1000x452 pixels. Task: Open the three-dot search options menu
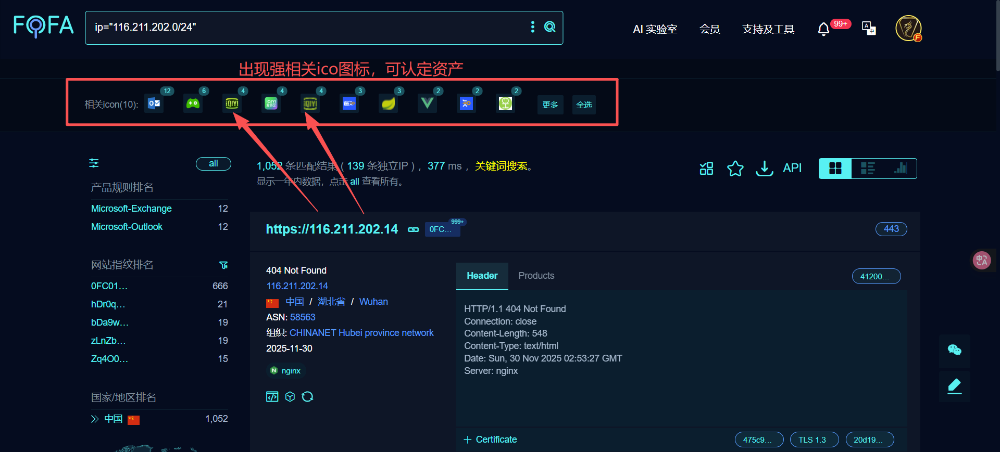[532, 27]
